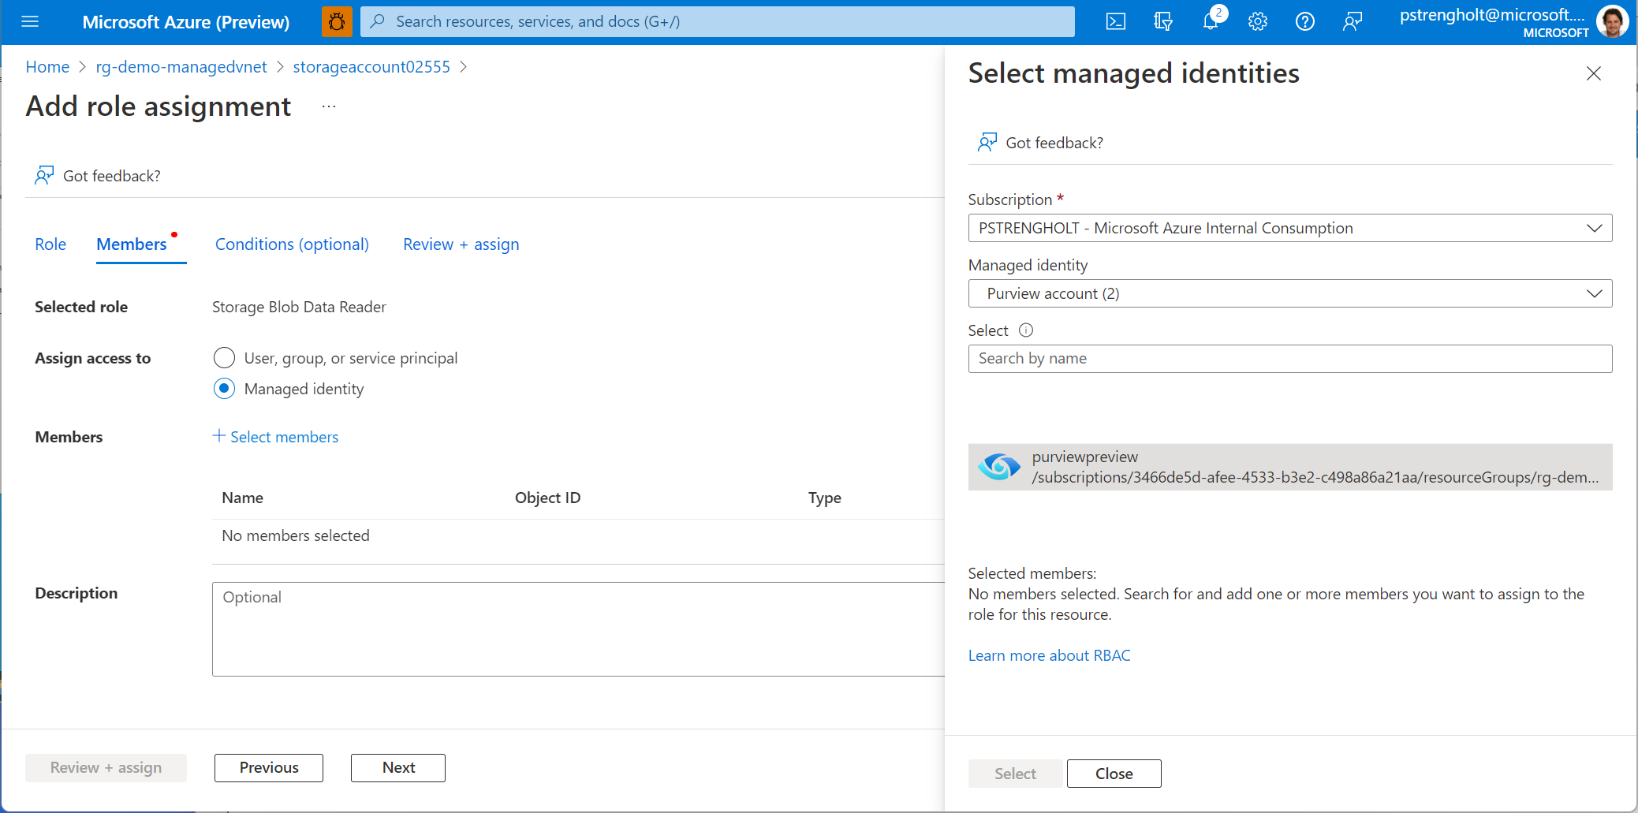
Task: Choose User, group, or service principal
Action: 225,358
